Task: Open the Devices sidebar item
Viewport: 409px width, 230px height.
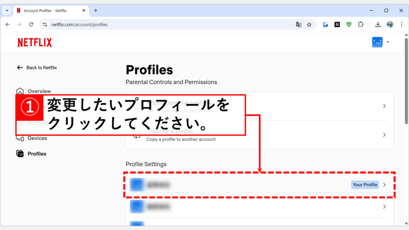Action: click(32, 138)
